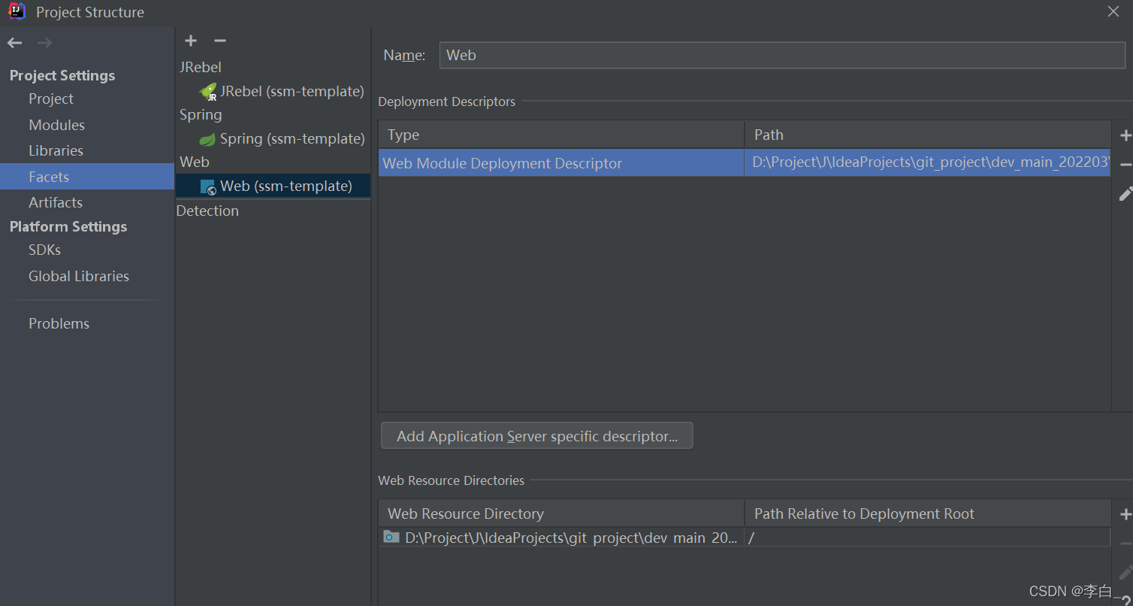Image resolution: width=1133 pixels, height=606 pixels.
Task: Remove selected facet with minus icon
Action: click(x=219, y=41)
